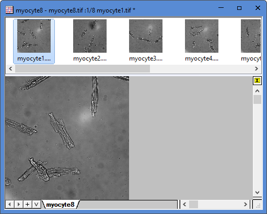
Task: Go to the previous sheet tab arrow
Action: coord(10,204)
